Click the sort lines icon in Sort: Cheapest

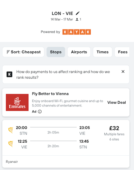pyautogui.click(x=8, y=52)
